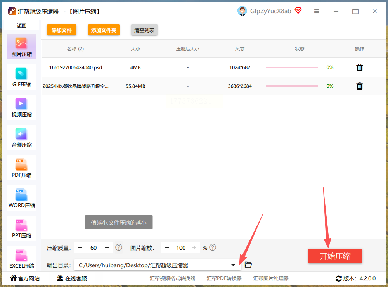This screenshot has height=287, width=388.
Task: Select file name 2025小吃餐饮品牌战略升级全...
Action: click(76, 86)
